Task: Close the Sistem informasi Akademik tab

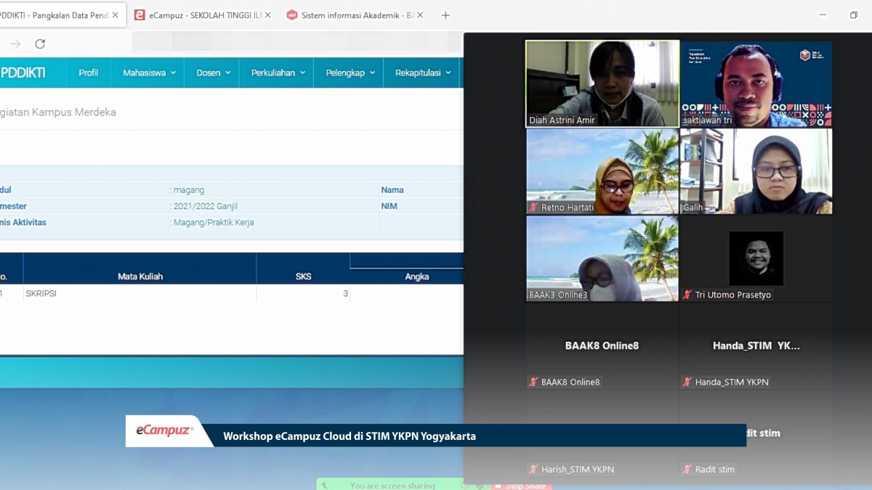Action: click(419, 15)
